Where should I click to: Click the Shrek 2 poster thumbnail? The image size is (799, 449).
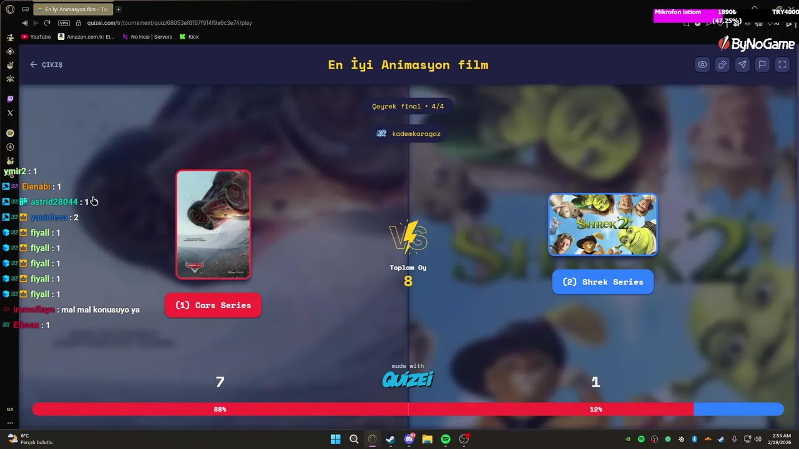(x=603, y=224)
